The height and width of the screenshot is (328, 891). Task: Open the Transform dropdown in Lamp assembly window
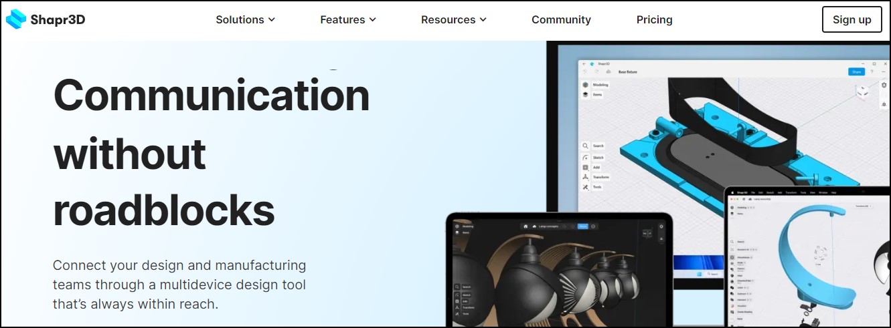[x=862, y=206]
